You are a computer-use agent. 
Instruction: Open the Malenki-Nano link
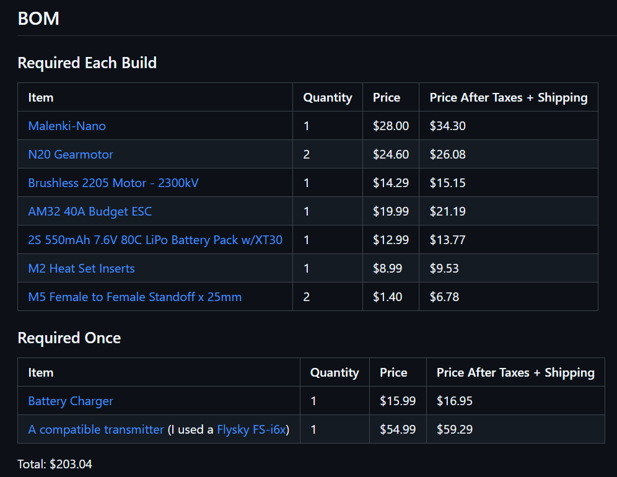pyautogui.click(x=67, y=126)
